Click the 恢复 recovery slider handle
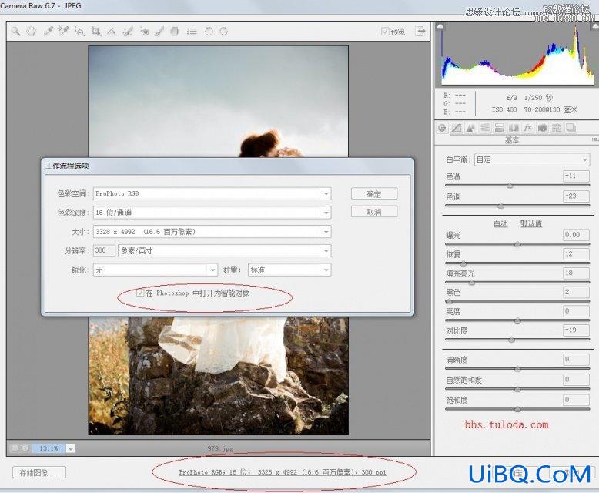Viewport: 599px width, 493px height. coord(463,263)
